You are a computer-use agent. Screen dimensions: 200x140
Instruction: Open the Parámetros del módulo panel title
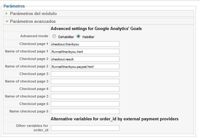coord(33,13)
